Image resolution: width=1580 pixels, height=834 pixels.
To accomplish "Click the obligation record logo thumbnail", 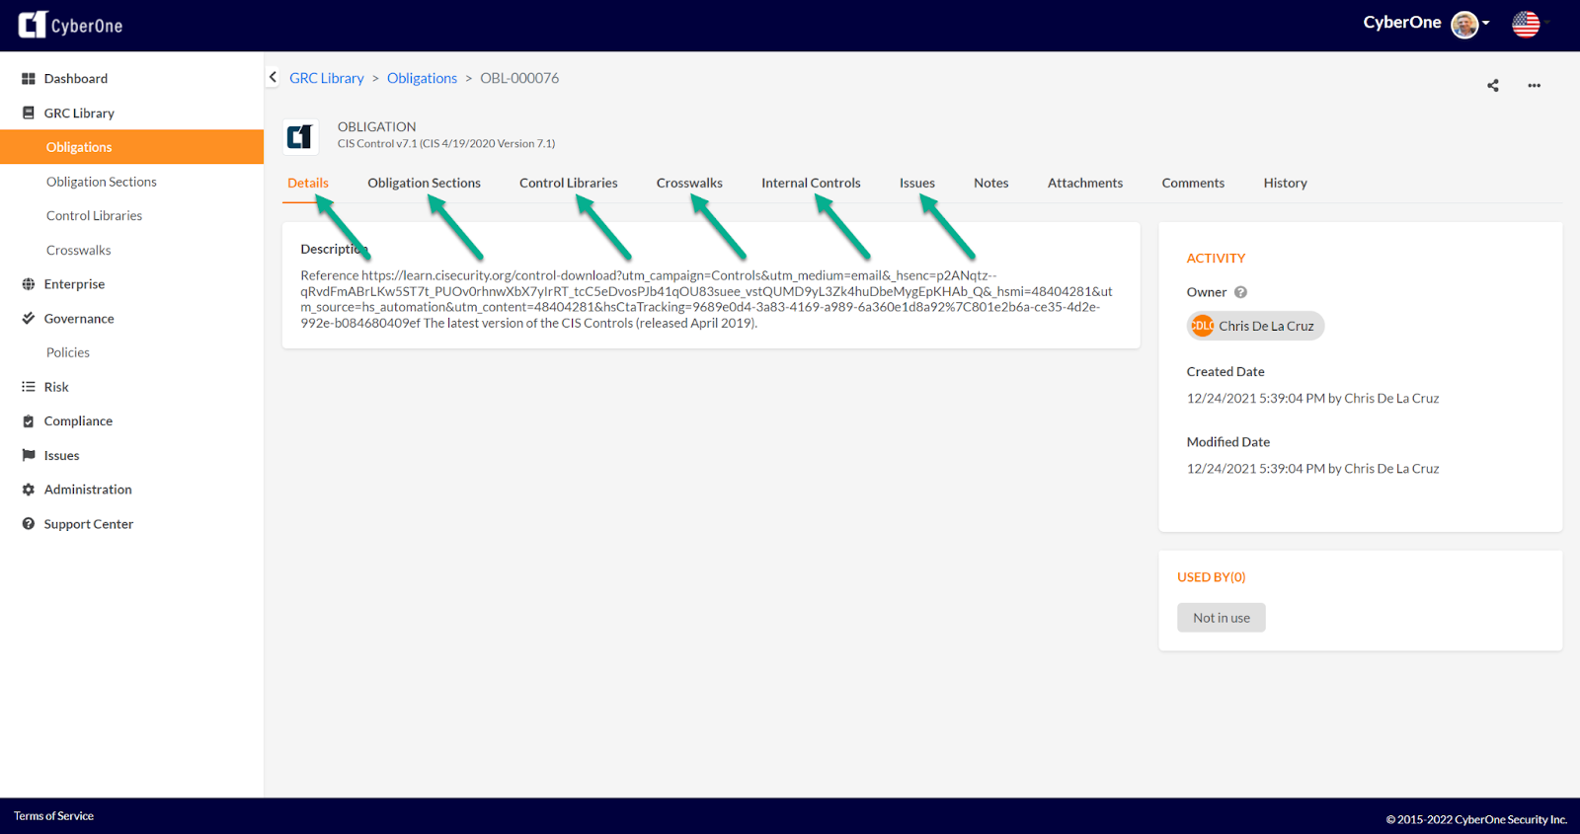I will [300, 136].
